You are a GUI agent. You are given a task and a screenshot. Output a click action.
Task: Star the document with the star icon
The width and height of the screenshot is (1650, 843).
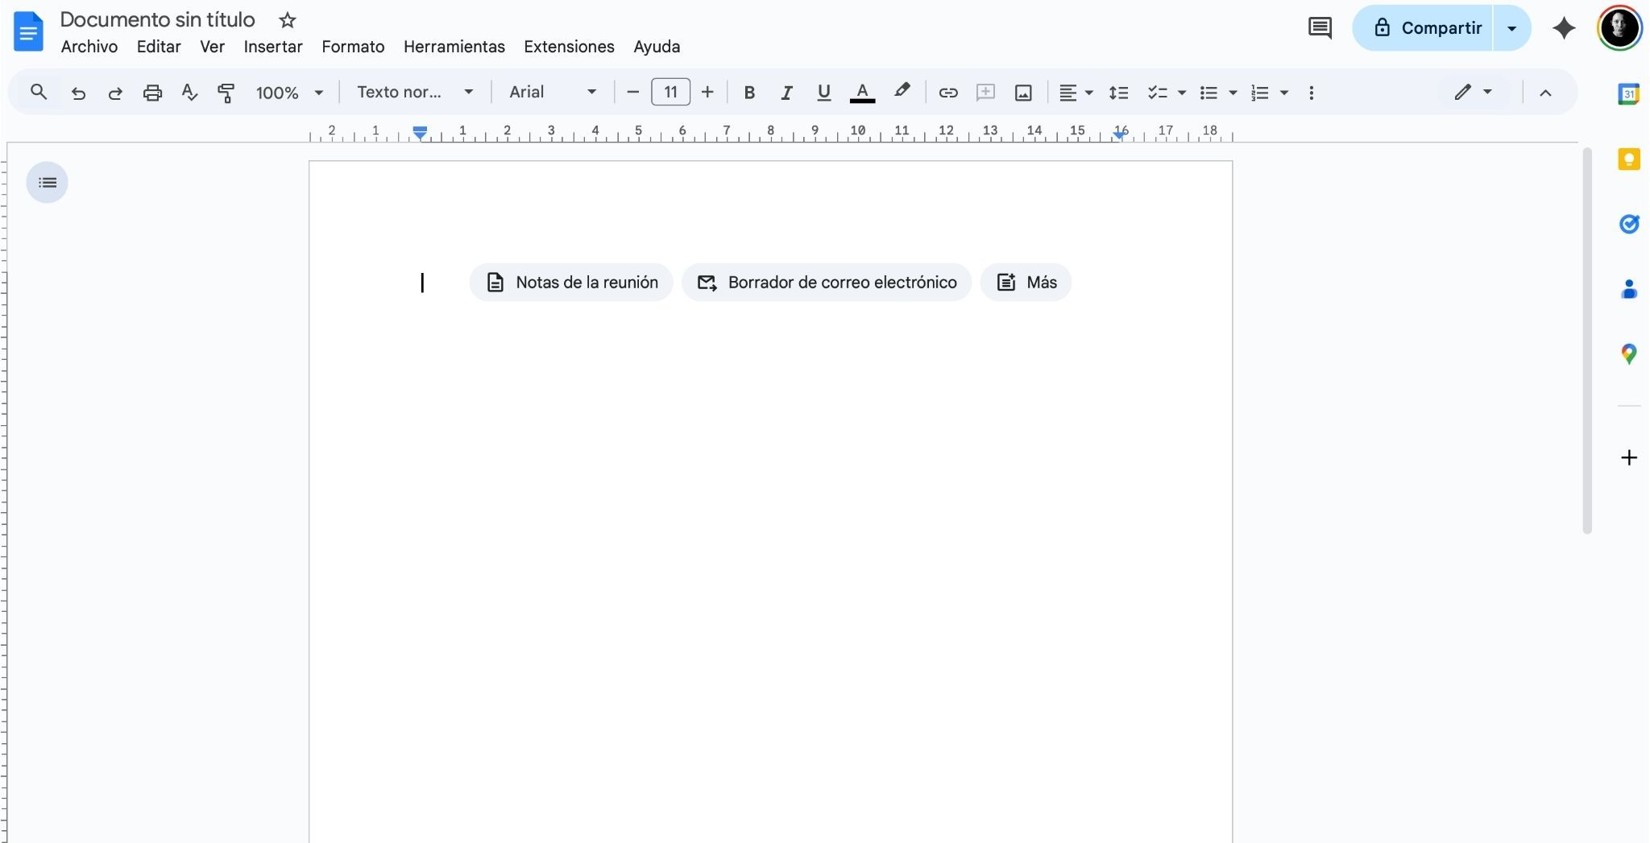[287, 20]
